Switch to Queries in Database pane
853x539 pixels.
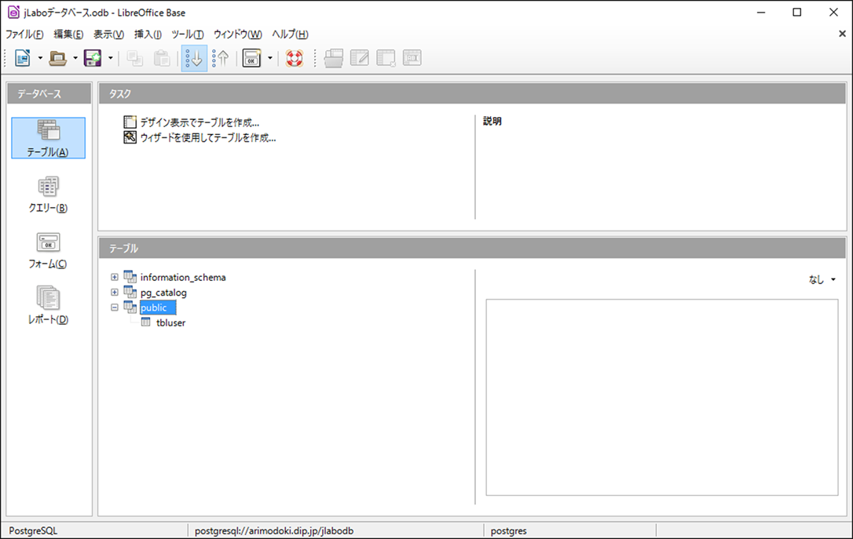(x=49, y=194)
